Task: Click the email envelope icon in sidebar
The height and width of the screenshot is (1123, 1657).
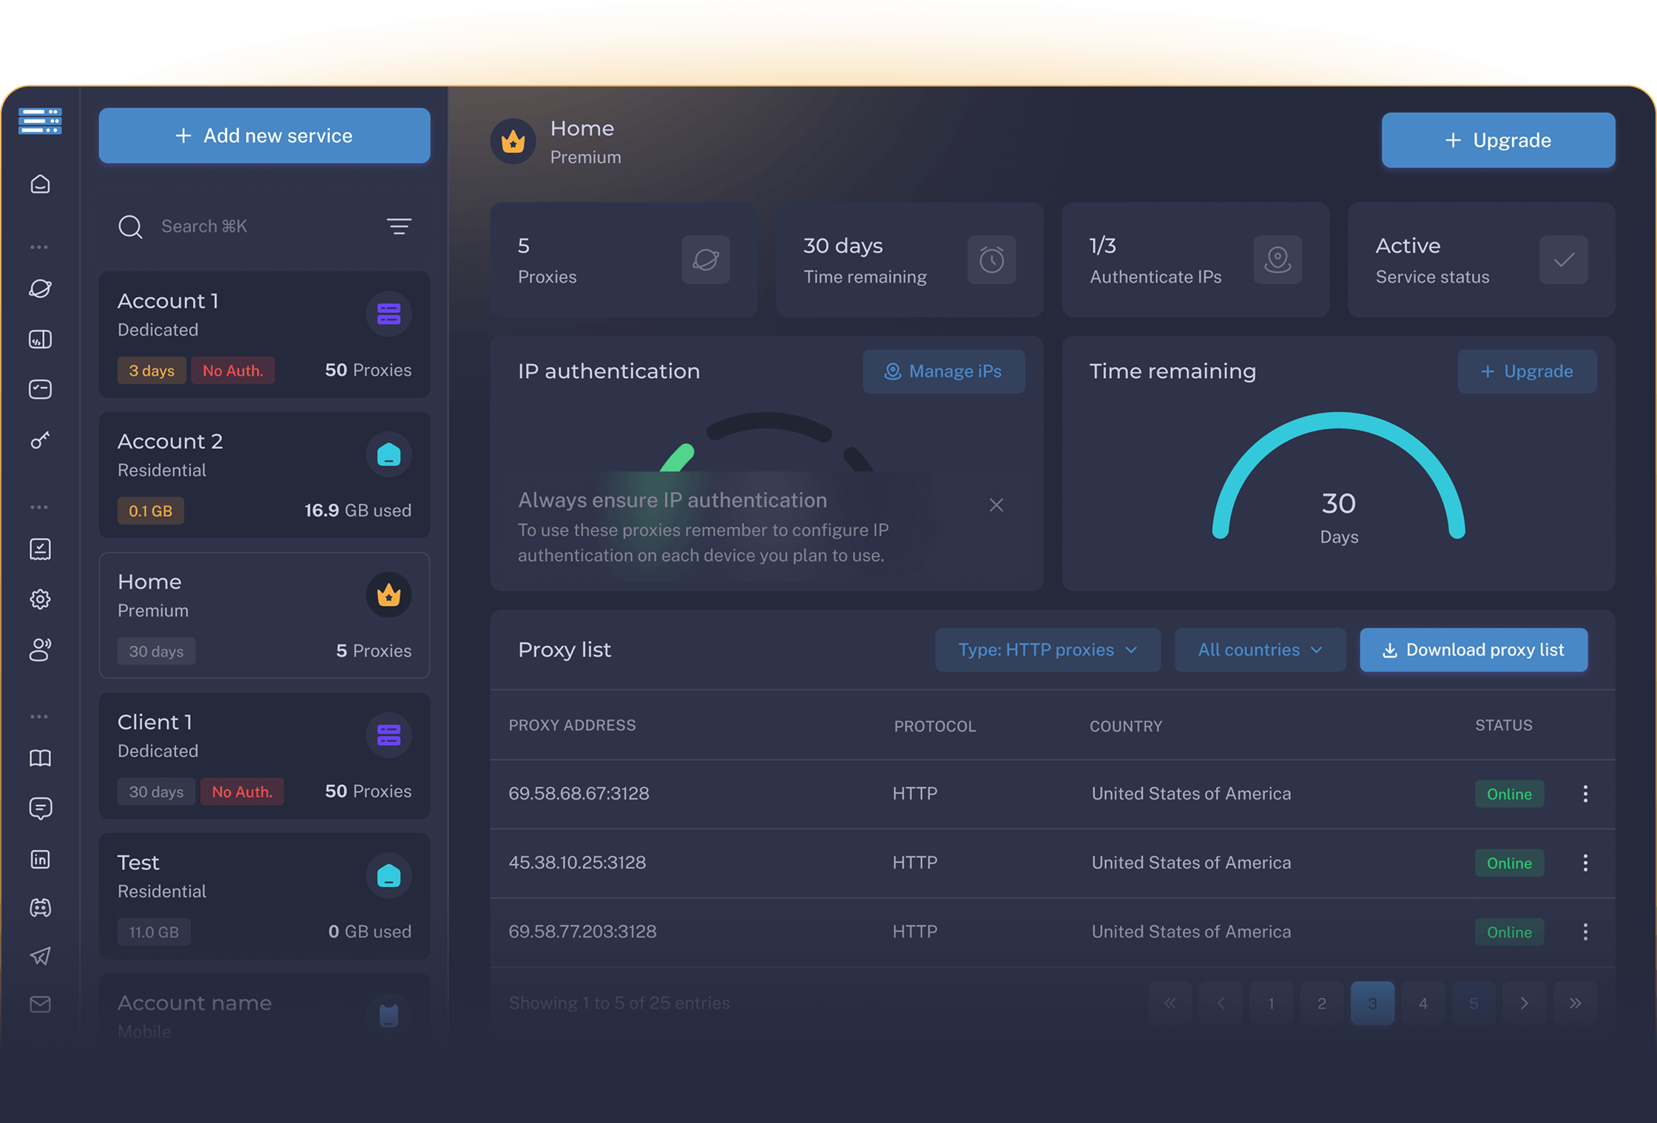Action: tap(41, 1004)
